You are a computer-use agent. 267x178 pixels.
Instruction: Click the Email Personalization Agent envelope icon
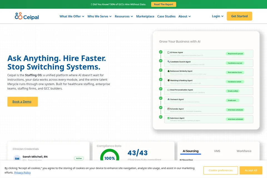point(169,90)
